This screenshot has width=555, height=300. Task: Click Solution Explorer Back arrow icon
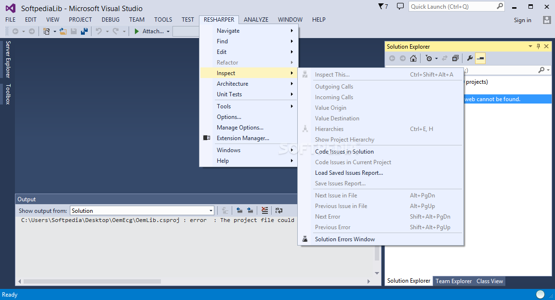pos(392,58)
